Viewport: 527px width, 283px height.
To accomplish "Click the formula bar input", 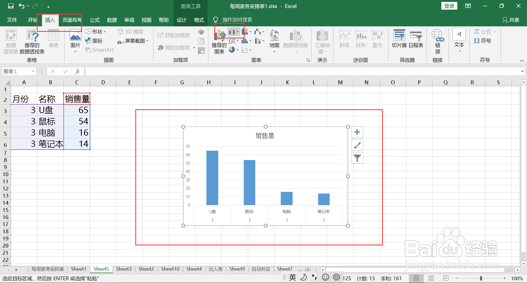I will 302,71.
